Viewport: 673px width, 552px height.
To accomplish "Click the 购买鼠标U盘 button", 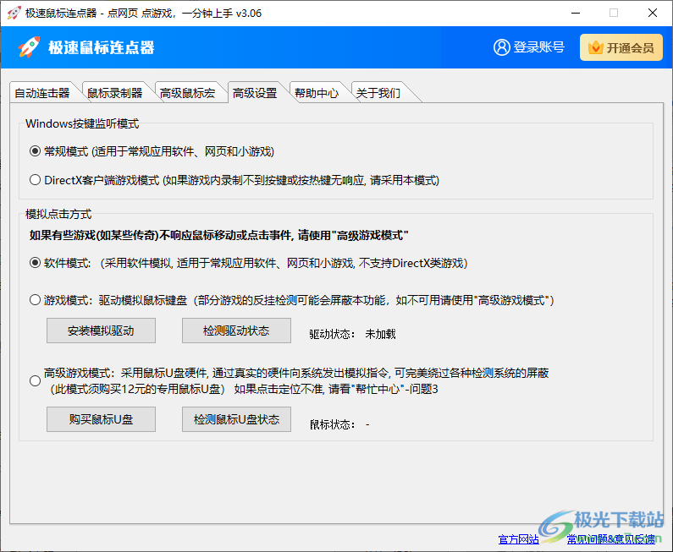I will [x=101, y=419].
